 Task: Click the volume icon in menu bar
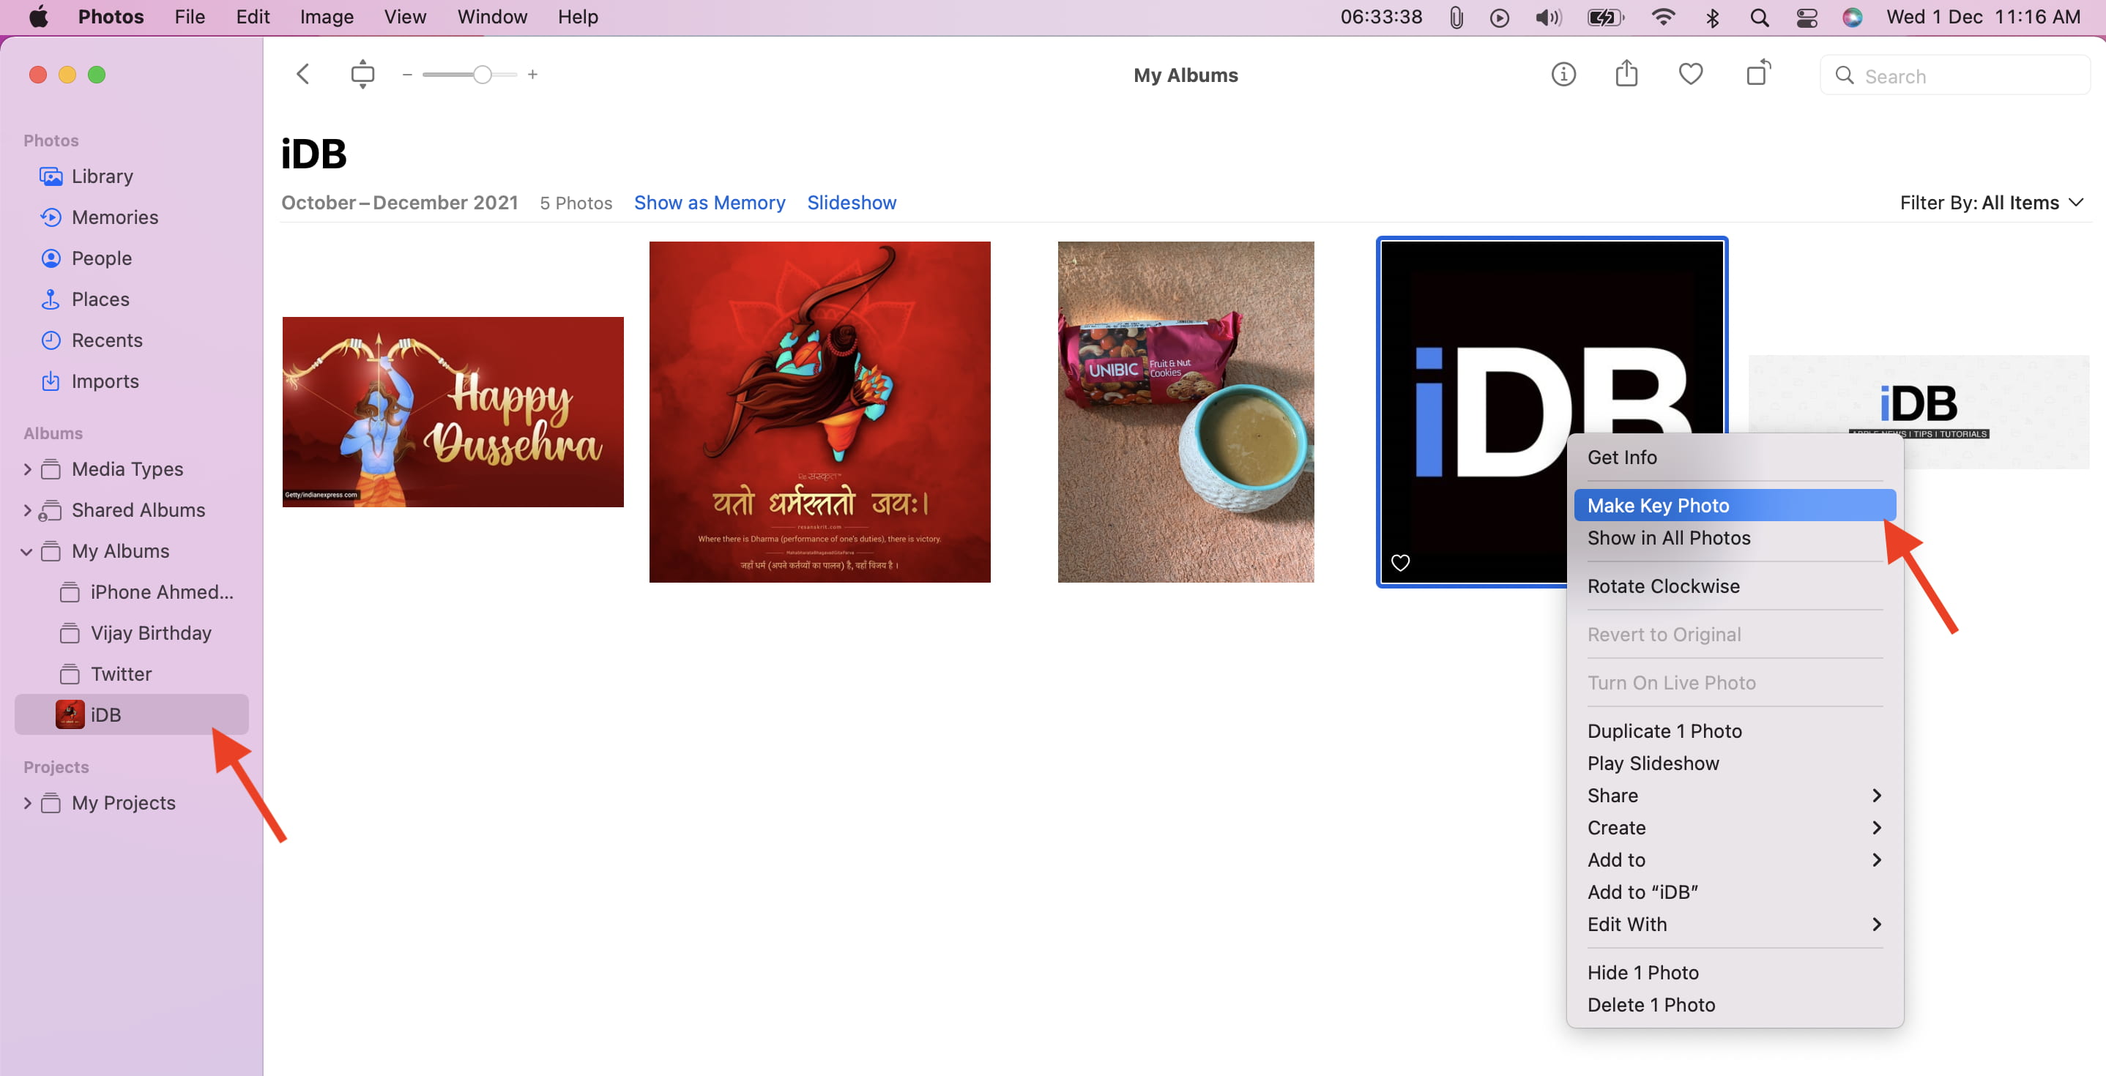coord(1547,17)
